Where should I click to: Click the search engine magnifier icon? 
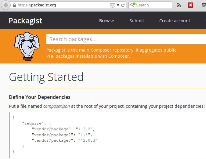[132, 5]
